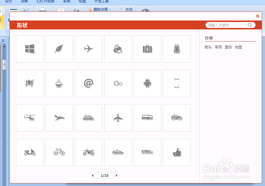Select the scooter shape icon

tap(30, 152)
